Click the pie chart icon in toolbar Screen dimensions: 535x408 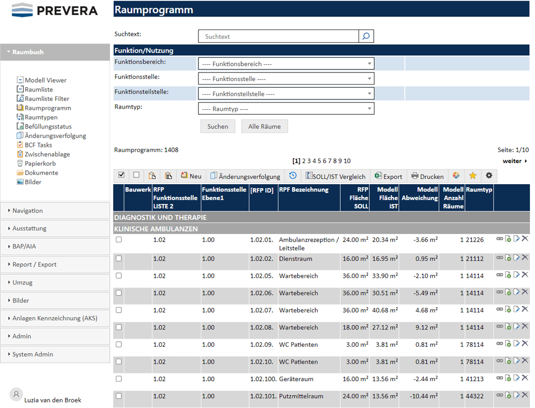pyautogui.click(x=456, y=176)
